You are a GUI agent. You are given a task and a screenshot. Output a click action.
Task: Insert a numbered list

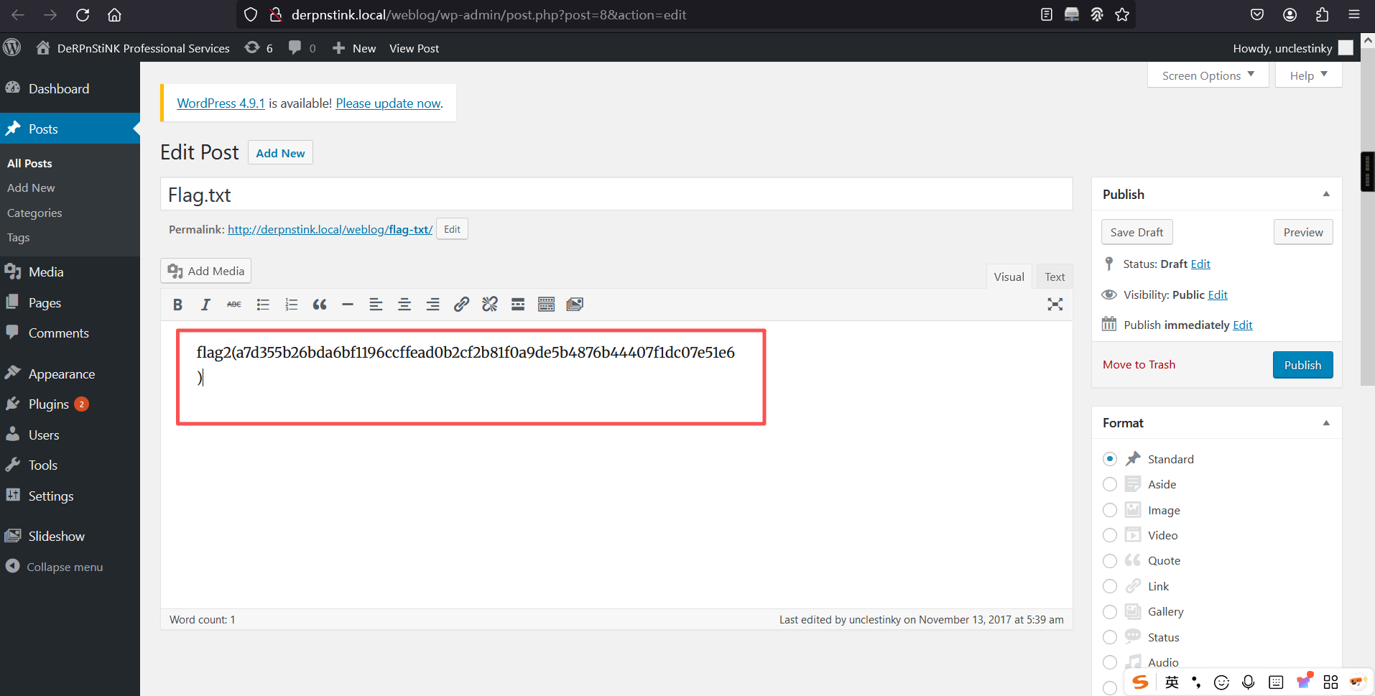291,305
